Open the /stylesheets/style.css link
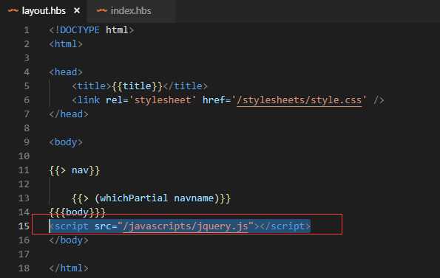 pyautogui.click(x=299, y=100)
